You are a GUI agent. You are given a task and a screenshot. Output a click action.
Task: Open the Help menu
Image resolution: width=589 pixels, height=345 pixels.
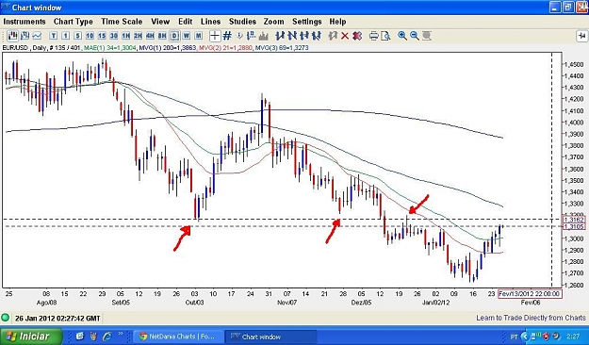pos(337,22)
